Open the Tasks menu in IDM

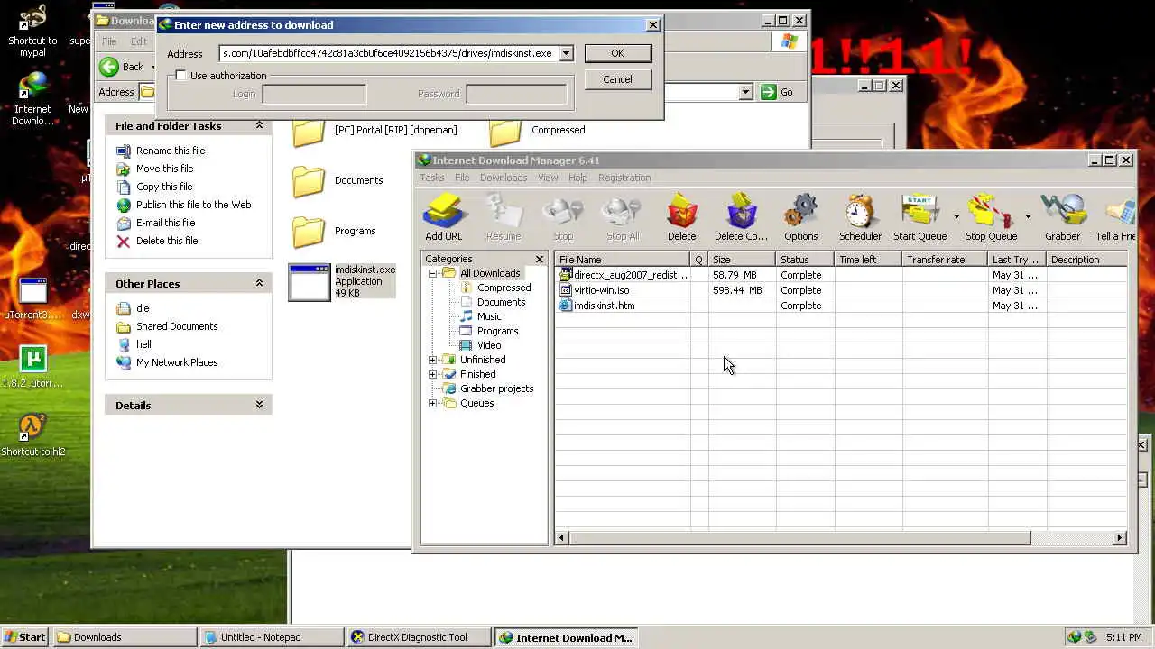pyautogui.click(x=431, y=178)
